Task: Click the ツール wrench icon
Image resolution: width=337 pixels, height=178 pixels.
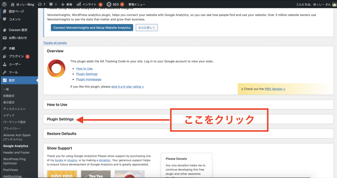Action: click(5, 72)
